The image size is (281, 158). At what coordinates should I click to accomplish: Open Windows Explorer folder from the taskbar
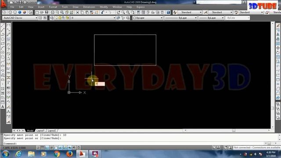pyautogui.click(x=31, y=154)
